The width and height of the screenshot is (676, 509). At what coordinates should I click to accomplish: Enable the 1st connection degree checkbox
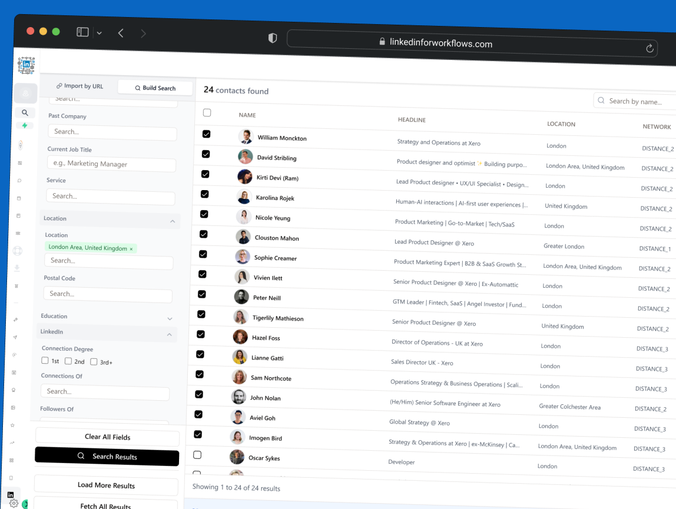(44, 361)
